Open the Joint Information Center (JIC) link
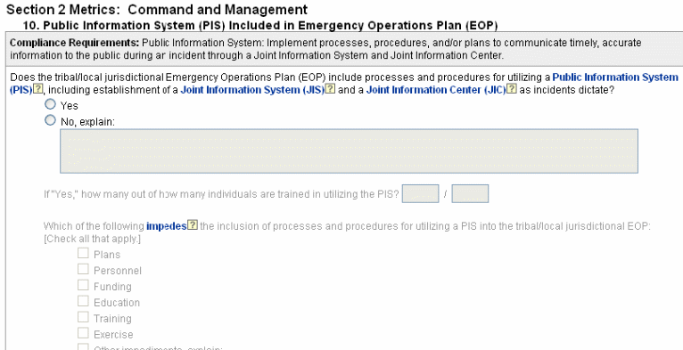This screenshot has height=350, width=683. coord(436,90)
